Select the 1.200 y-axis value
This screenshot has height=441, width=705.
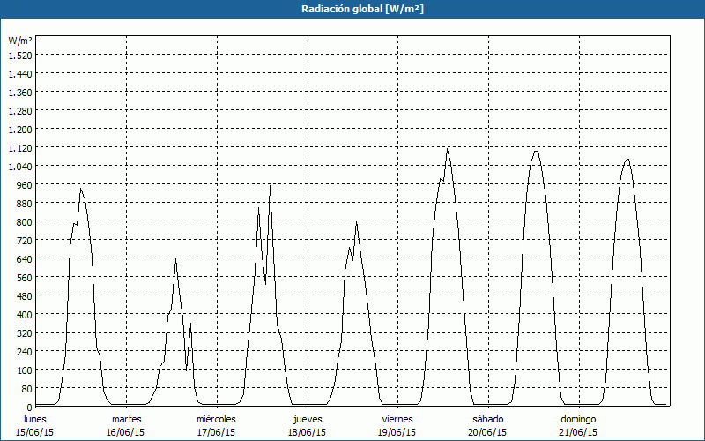click(20, 129)
